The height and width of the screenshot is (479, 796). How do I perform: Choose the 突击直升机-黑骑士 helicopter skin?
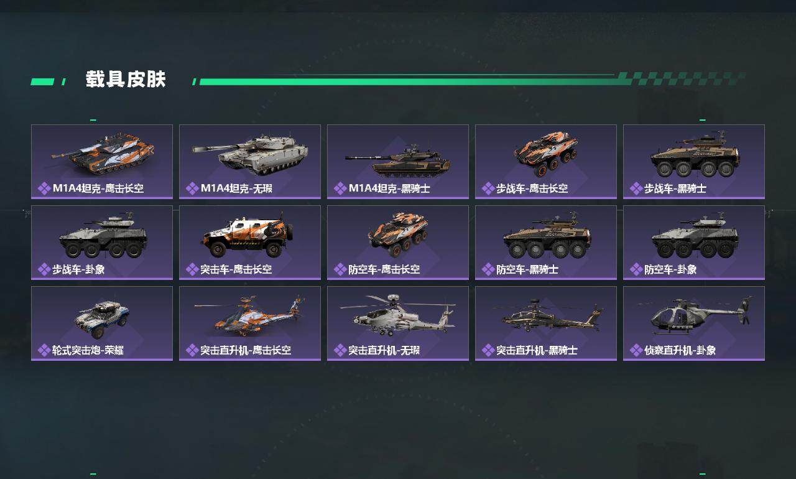pyautogui.click(x=546, y=323)
